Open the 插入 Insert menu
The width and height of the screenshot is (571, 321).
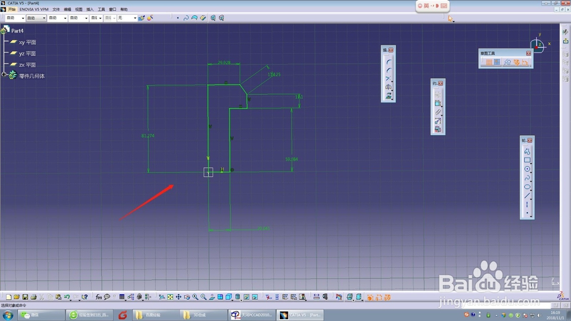tap(90, 10)
